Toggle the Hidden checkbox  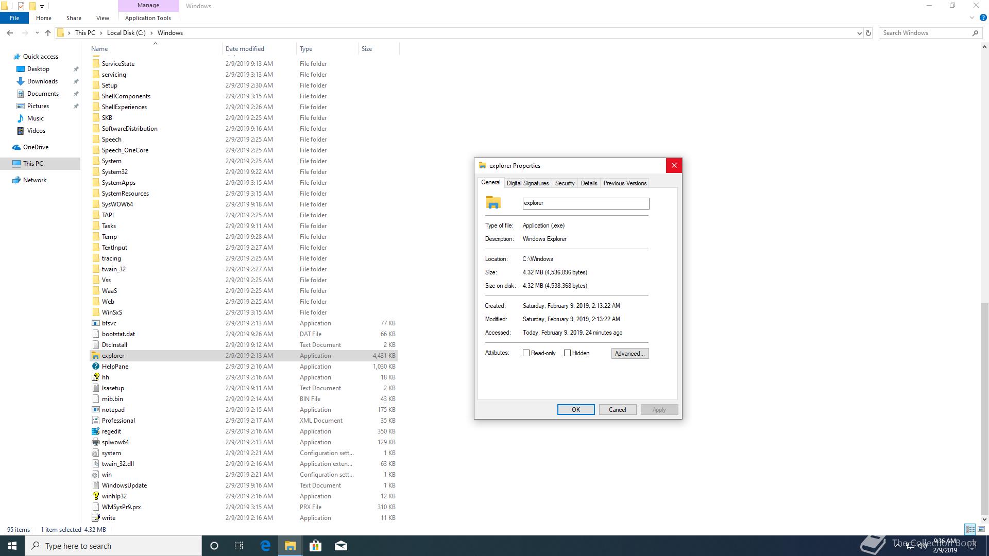point(567,353)
